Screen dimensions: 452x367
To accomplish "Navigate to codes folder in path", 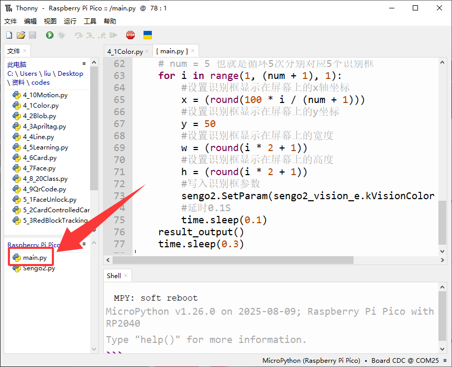I will pyautogui.click(x=41, y=83).
